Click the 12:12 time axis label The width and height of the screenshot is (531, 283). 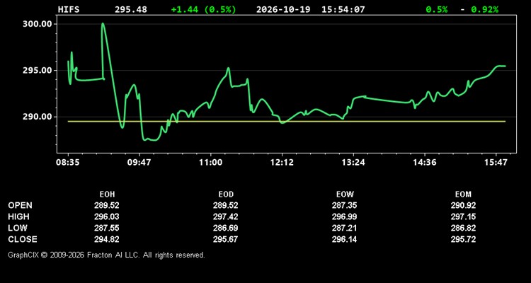(282, 163)
